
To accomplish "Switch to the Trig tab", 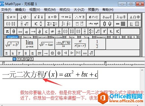I will click(x=86, y=37).
